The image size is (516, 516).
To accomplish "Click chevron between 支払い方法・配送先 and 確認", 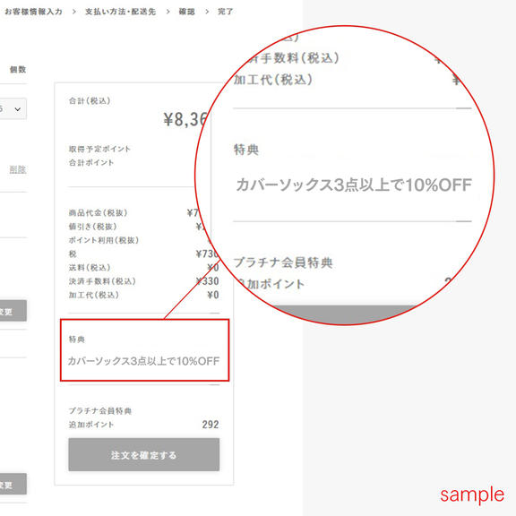I will pos(168,12).
